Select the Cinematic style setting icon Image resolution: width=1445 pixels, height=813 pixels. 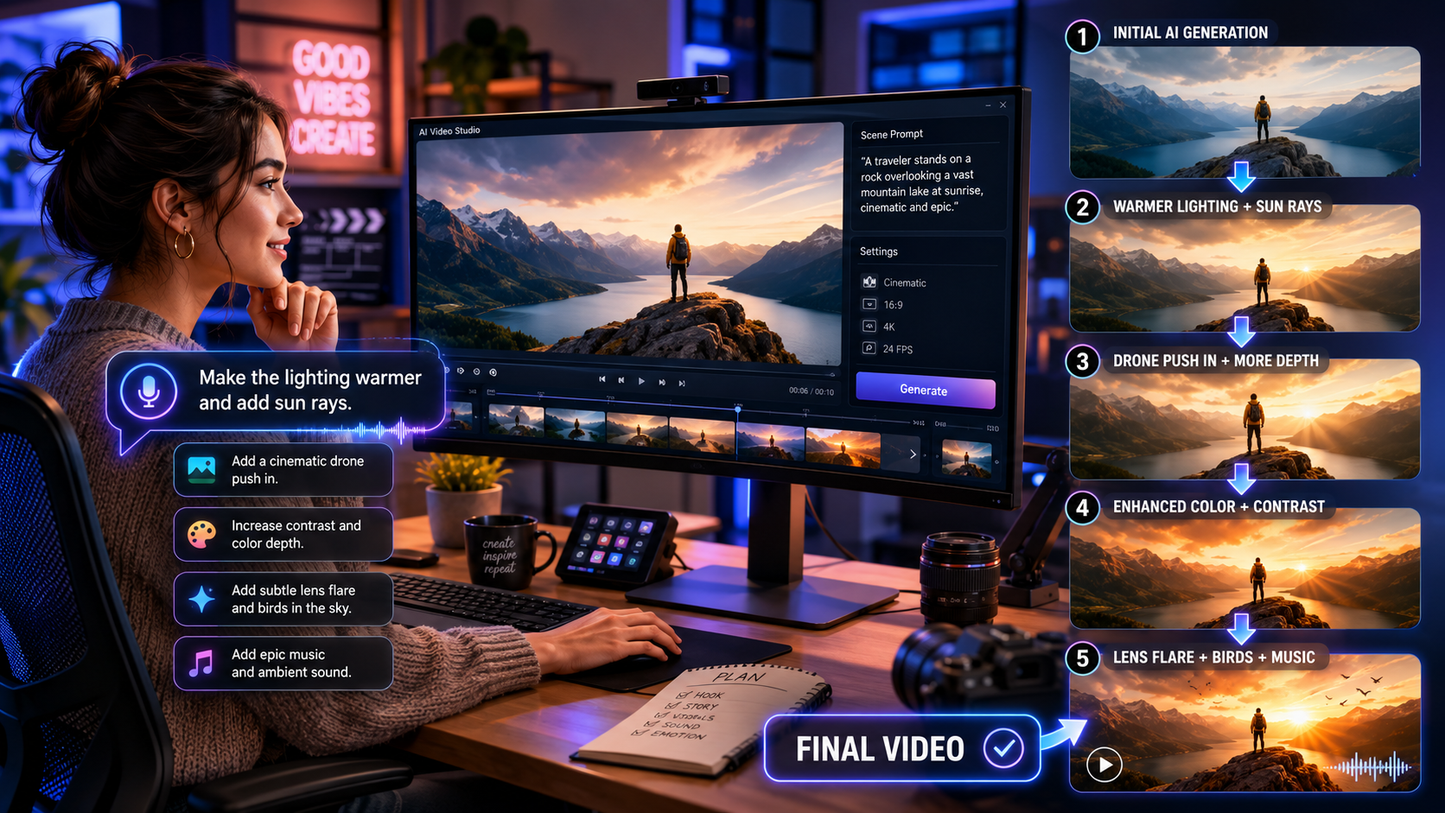point(869,282)
